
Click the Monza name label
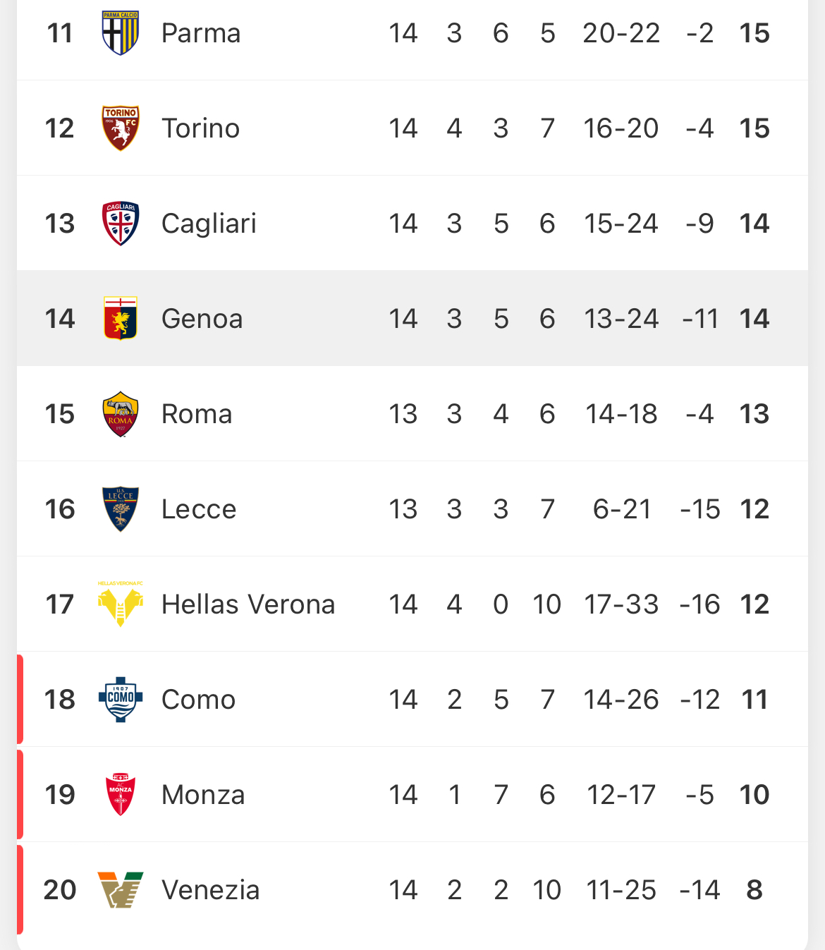(x=203, y=795)
